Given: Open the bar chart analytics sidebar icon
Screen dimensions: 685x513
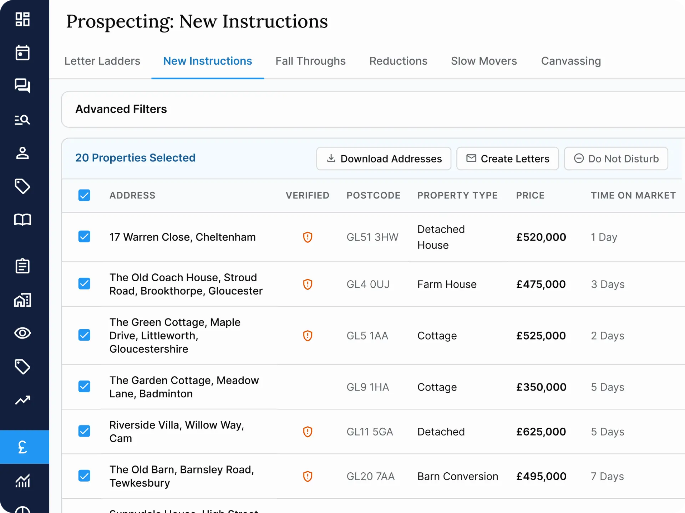Looking at the screenshot, I should pyautogui.click(x=22, y=481).
